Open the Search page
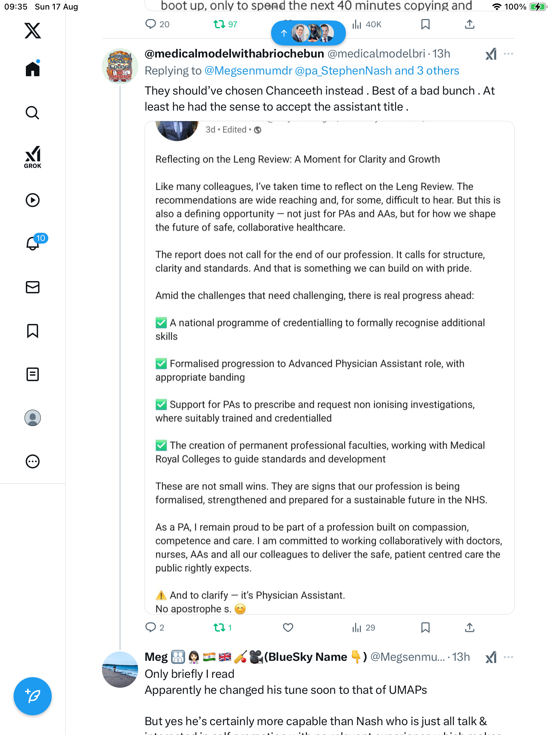551x735 pixels. point(33,113)
